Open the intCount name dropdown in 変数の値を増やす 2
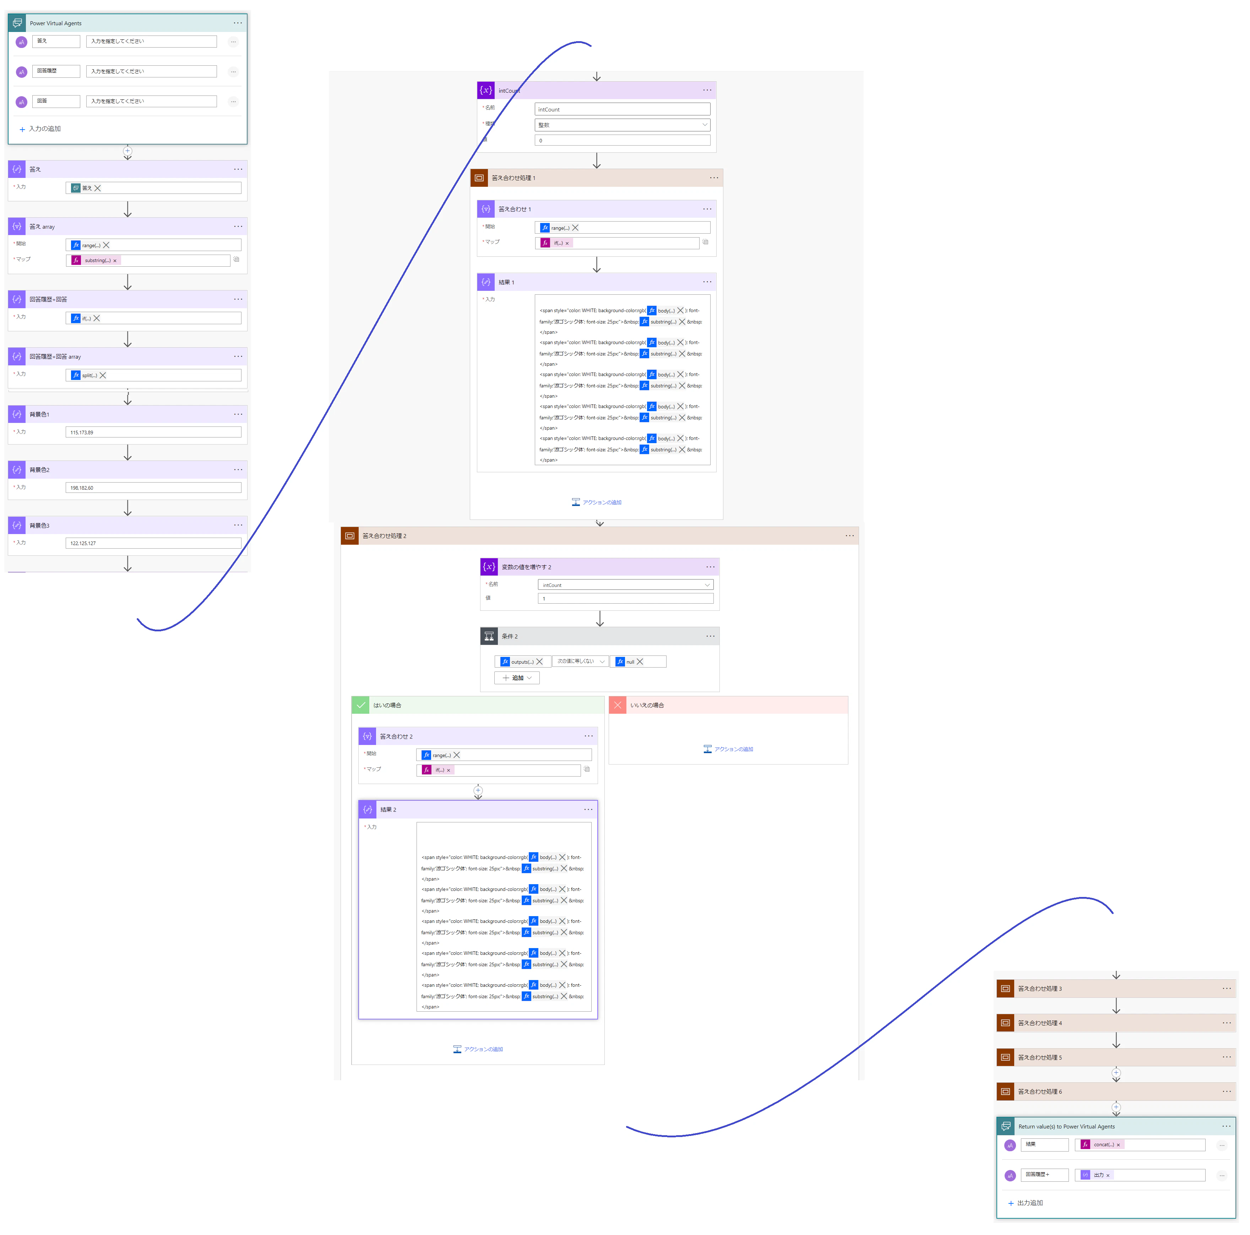Screen dimensions: 1250x1235 (626, 585)
